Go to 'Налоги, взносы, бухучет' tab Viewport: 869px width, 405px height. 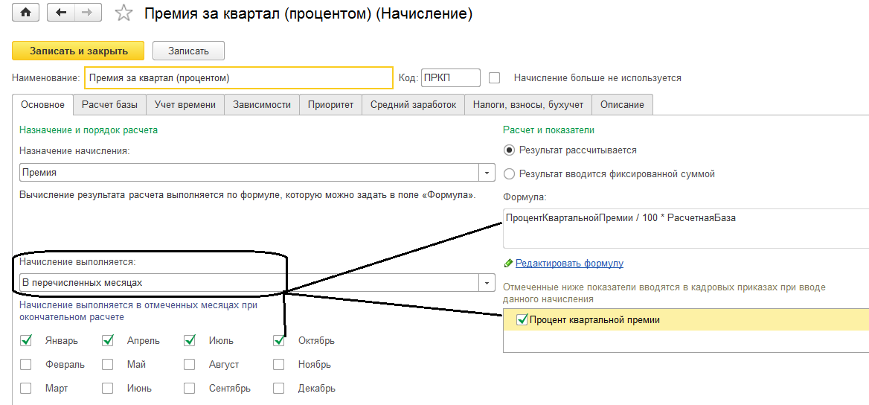tap(528, 105)
